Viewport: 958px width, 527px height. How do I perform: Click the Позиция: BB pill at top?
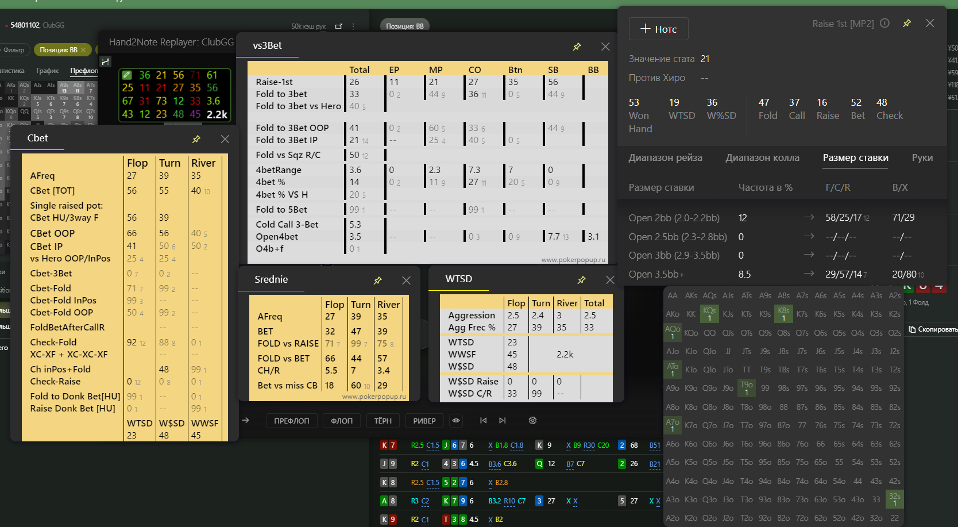[405, 26]
